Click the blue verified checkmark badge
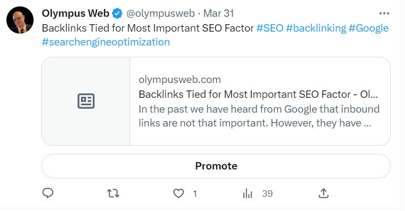The width and height of the screenshot is (405, 211). (118, 13)
